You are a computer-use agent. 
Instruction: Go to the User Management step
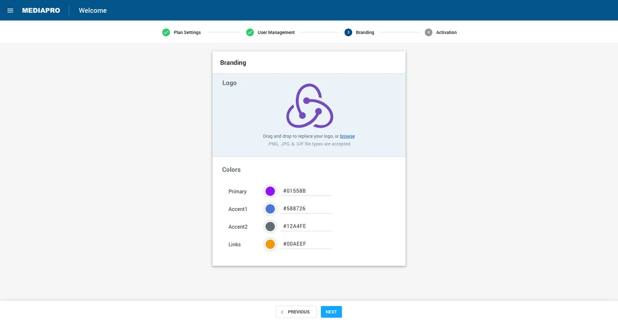click(276, 32)
